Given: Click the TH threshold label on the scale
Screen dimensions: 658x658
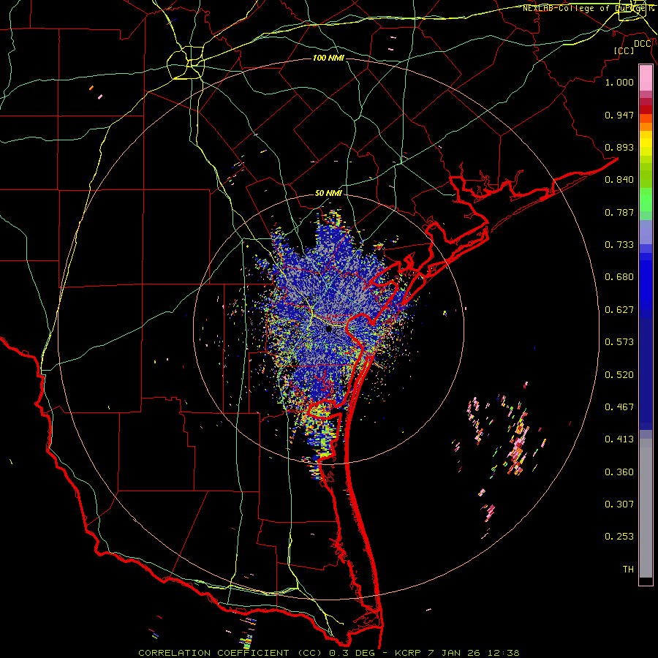Looking at the screenshot, I should tap(628, 570).
